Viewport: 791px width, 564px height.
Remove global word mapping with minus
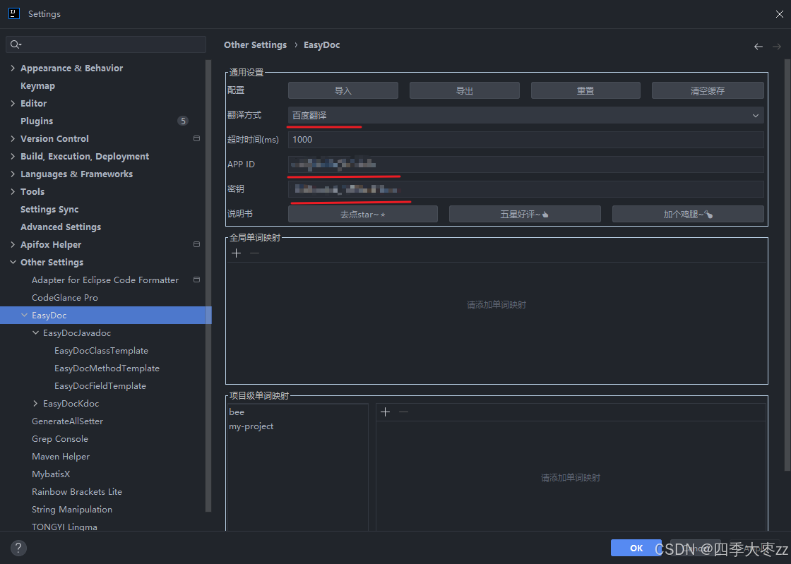254,253
